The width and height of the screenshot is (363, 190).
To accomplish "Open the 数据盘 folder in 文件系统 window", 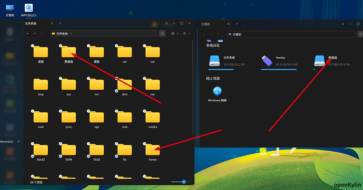I will [68, 52].
